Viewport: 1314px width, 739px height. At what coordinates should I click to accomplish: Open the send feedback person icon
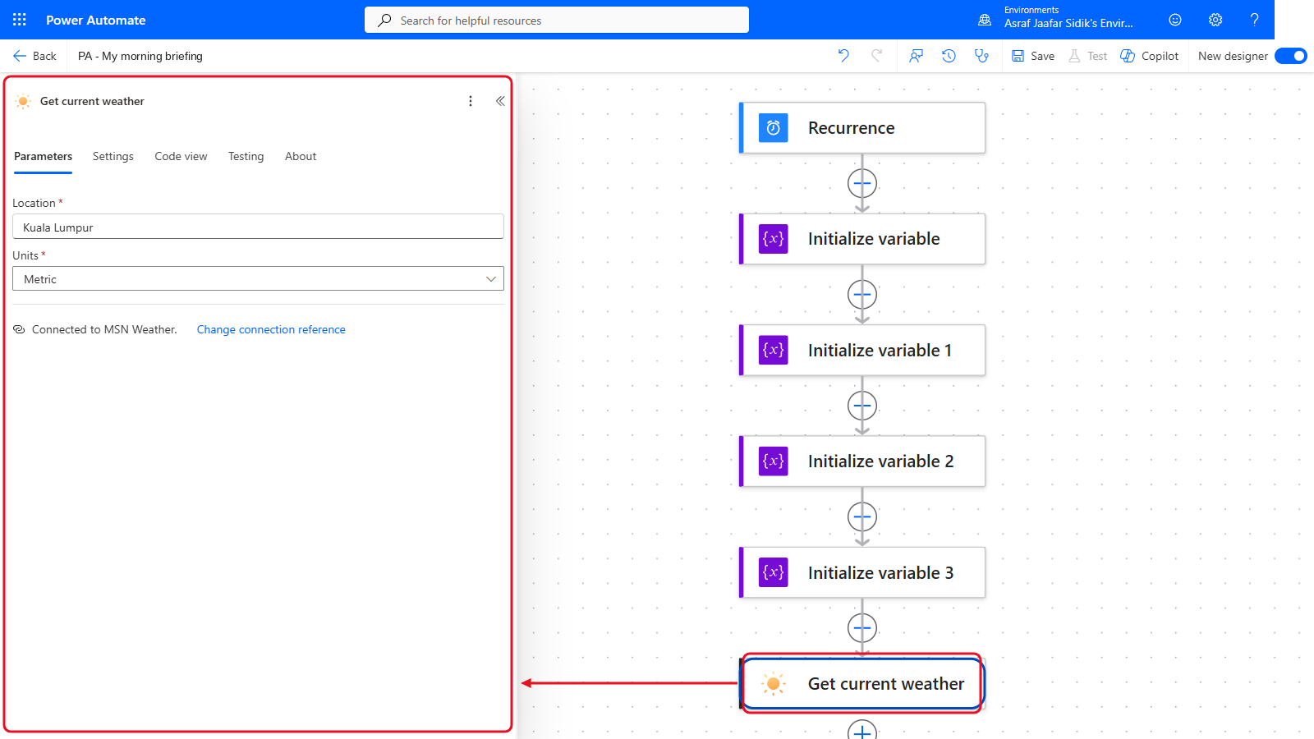[x=917, y=56]
